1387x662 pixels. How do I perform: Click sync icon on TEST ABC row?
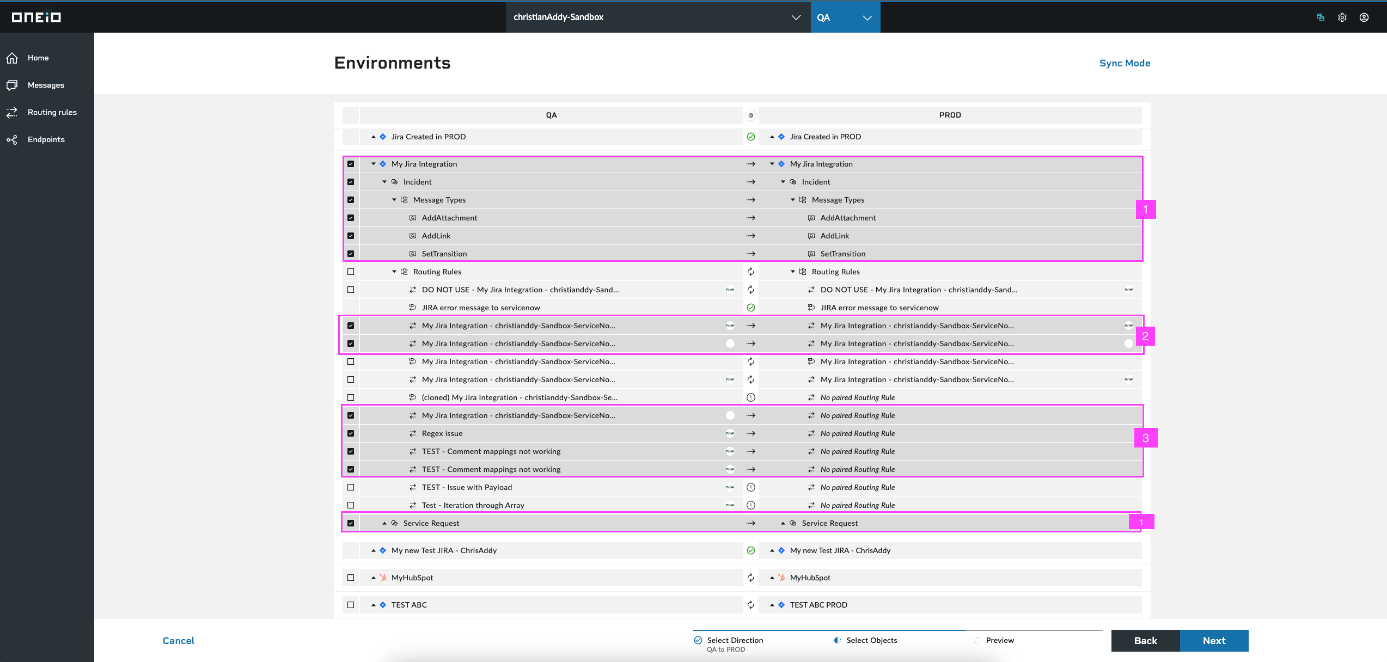pyautogui.click(x=751, y=605)
